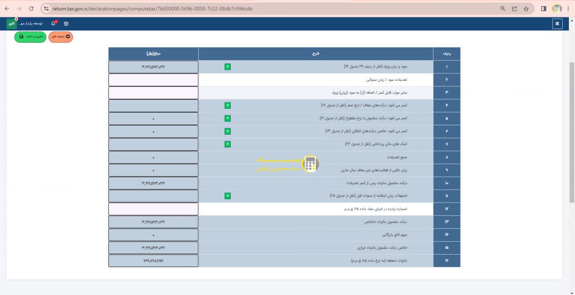Click the text تعدیلات سود / زیان سنواتی
575x295 pixels.
tap(387, 80)
